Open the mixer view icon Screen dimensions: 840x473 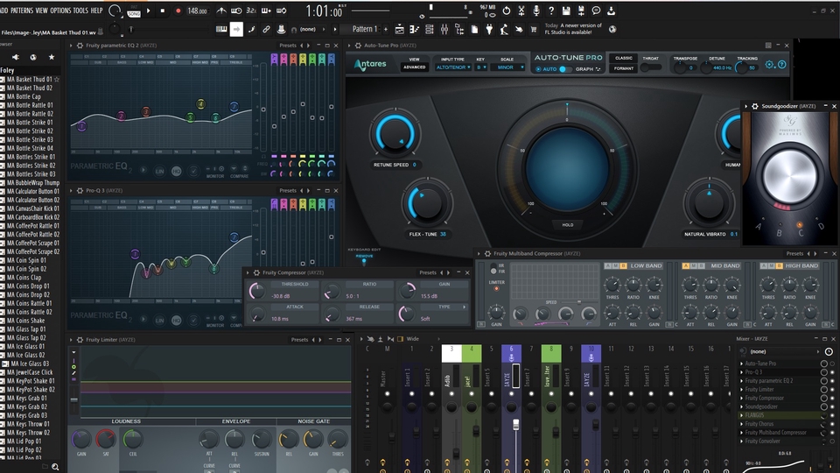(444, 30)
